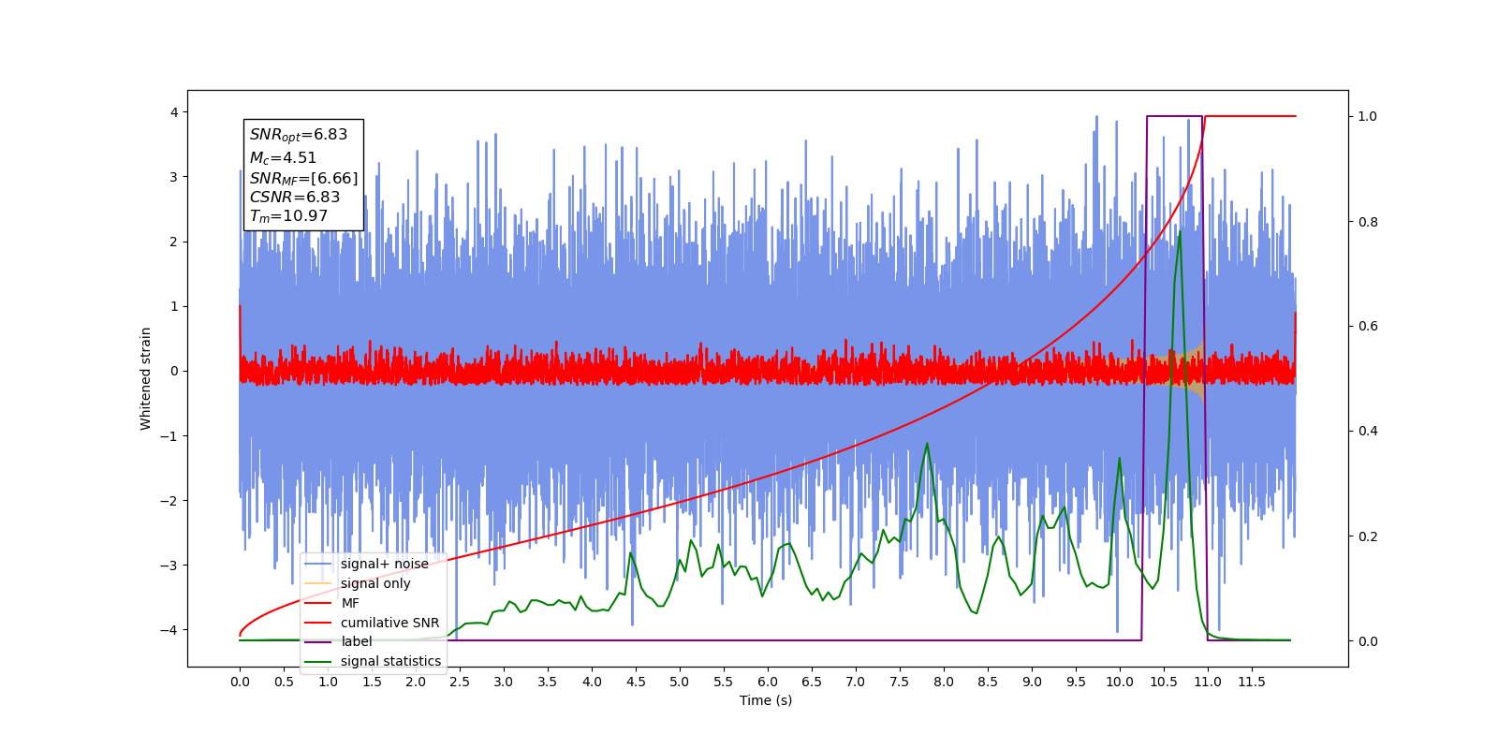Click the 5.0 tick on time axis
Viewport: 1498px width, 749px height.
[680, 682]
